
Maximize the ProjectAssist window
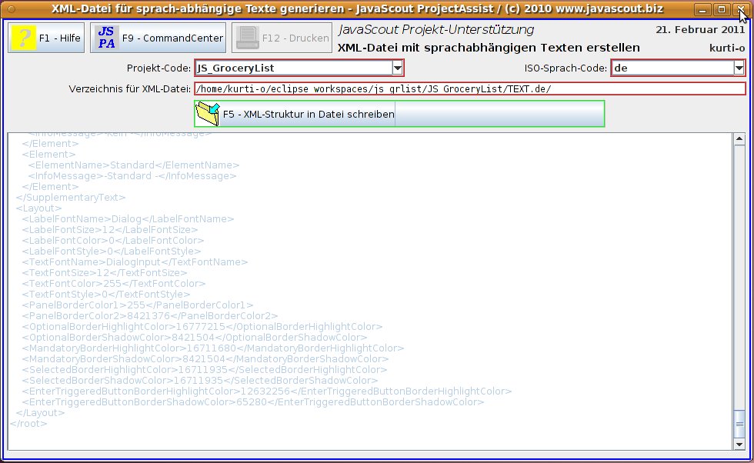(x=721, y=9)
